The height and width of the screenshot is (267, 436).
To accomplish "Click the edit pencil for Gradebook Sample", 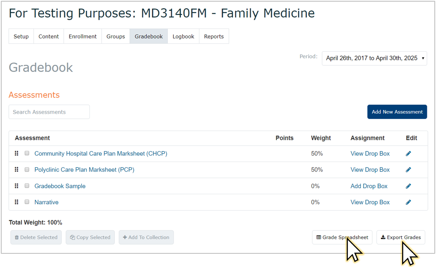I will 408,186.
